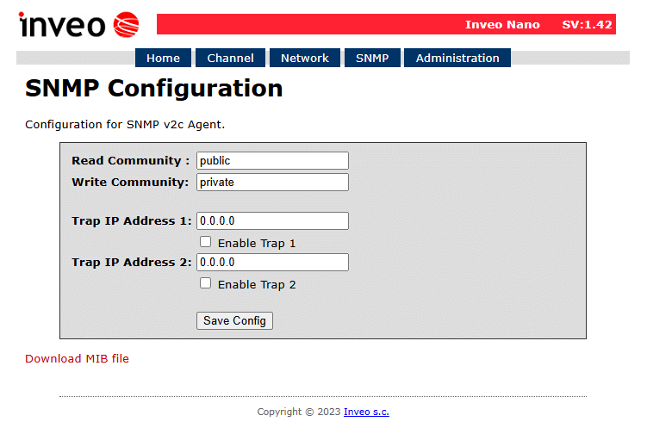Click the Inveo Nano device name
The height and width of the screenshot is (434, 647).
point(502,24)
